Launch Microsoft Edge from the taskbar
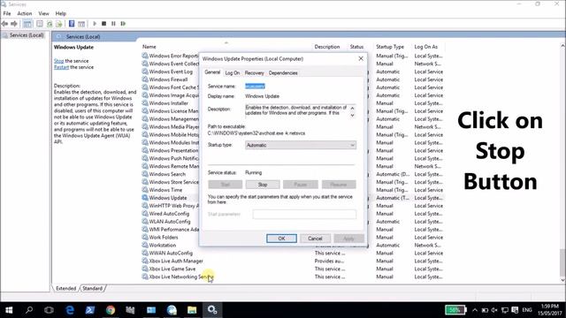Screen dimensions: 566x318 70,310
